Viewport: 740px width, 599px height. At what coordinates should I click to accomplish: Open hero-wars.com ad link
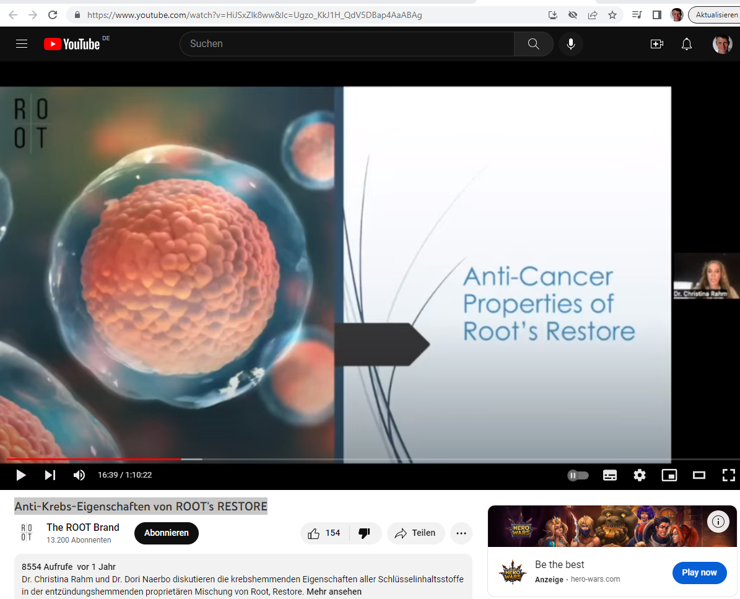(x=595, y=579)
